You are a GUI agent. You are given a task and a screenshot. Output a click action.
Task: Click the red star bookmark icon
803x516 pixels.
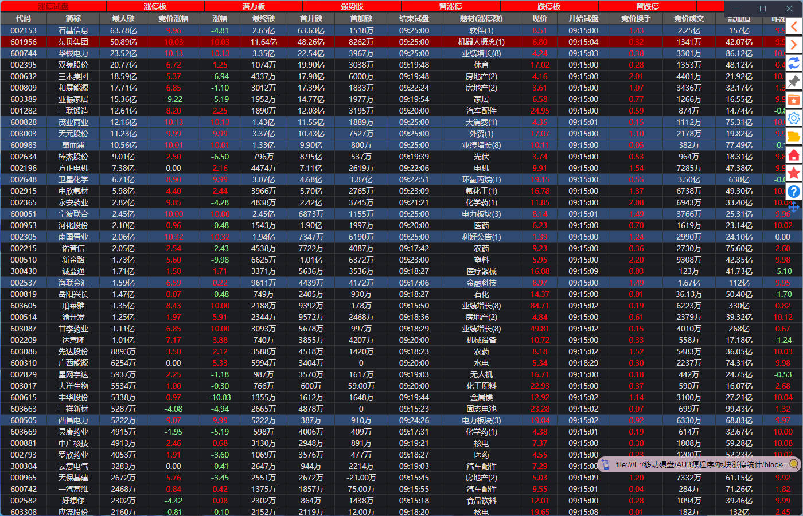[794, 173]
